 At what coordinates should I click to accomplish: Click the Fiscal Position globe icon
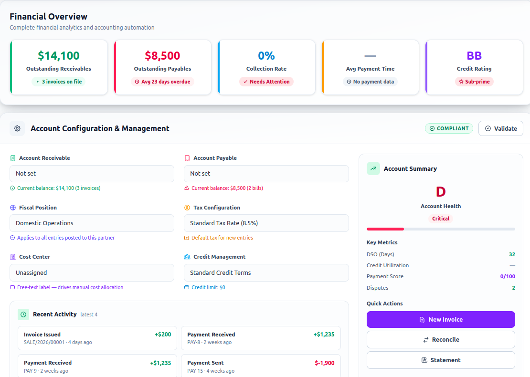point(13,208)
